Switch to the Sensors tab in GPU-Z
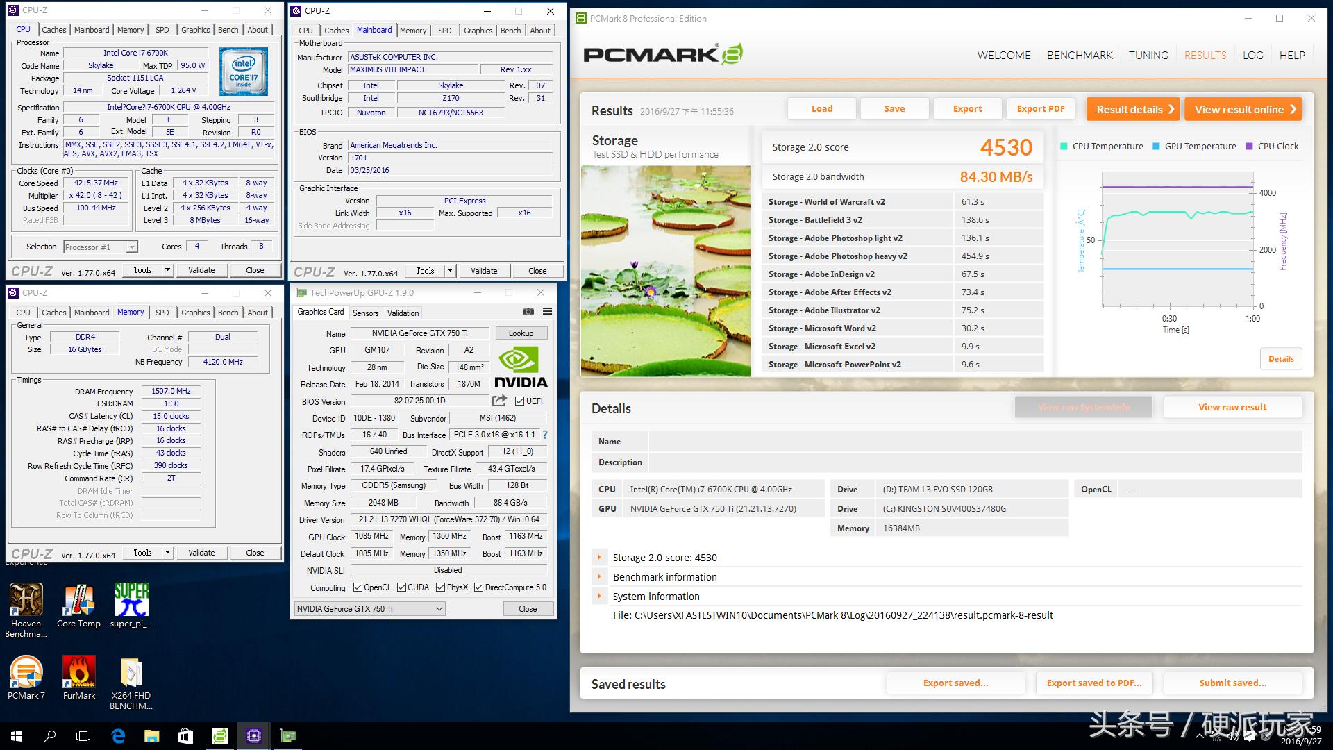 [x=365, y=312]
